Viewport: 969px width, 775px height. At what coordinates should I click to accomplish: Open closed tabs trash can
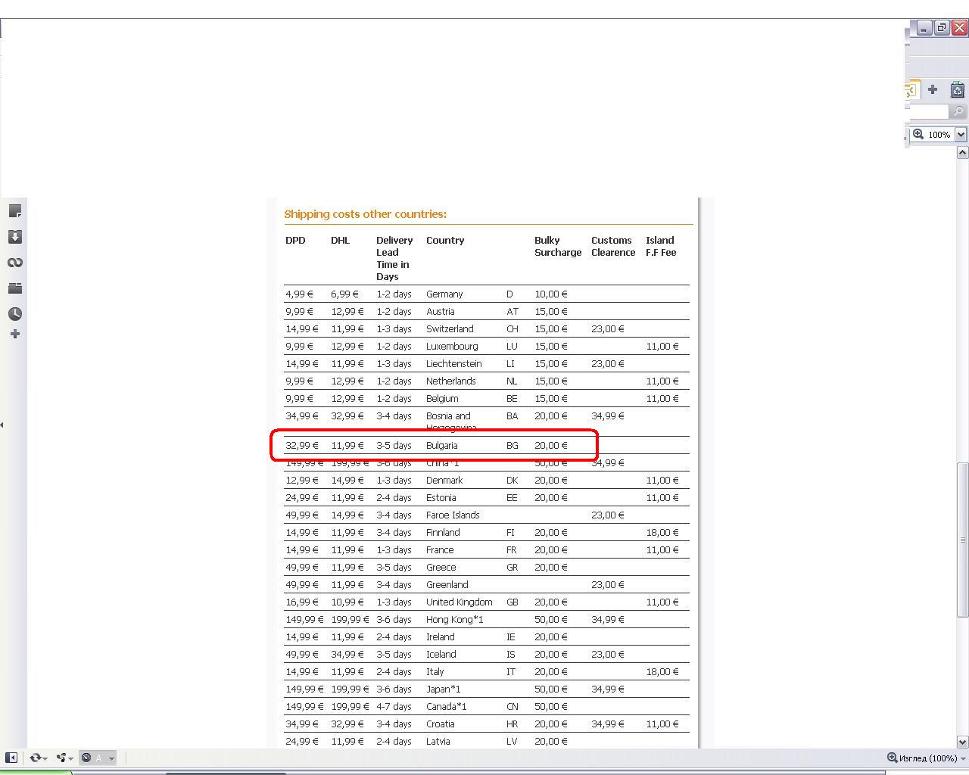tap(957, 89)
